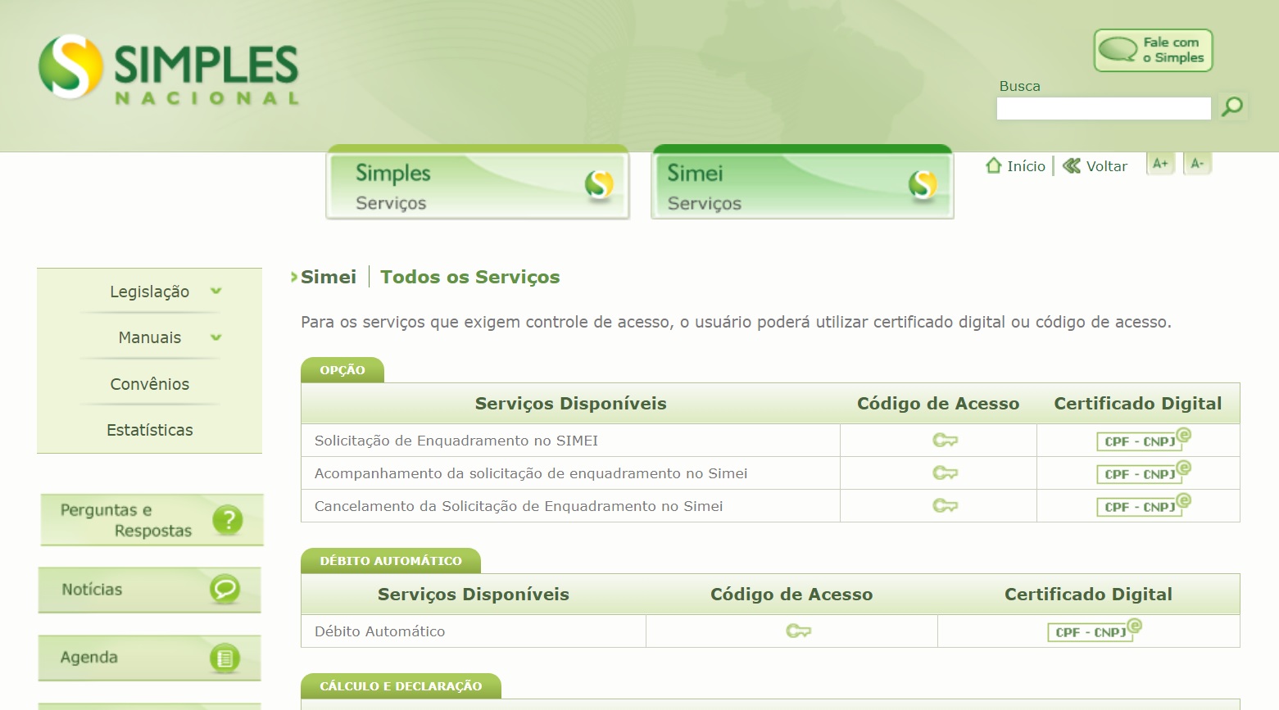Select 'Solicitação de Enquadramento no SIMEI' text
Image resolution: width=1279 pixels, height=710 pixels.
(456, 441)
